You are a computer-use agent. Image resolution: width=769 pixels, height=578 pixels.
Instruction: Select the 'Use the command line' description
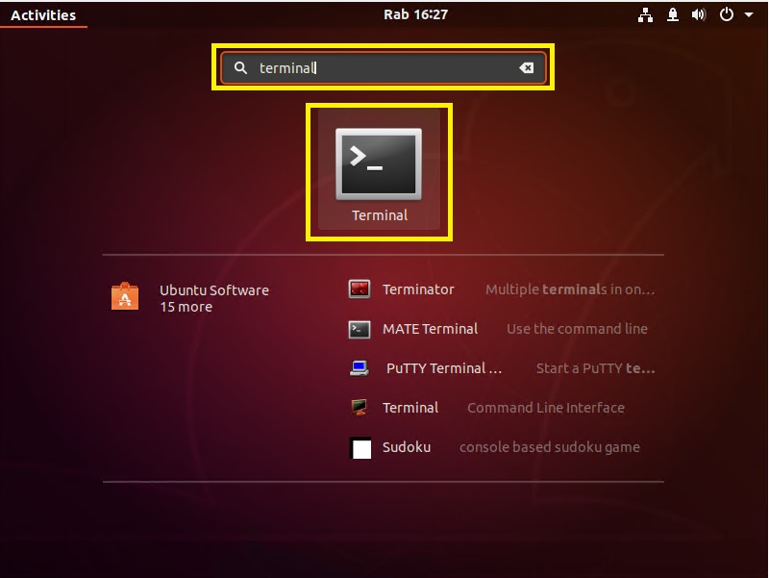pos(577,329)
